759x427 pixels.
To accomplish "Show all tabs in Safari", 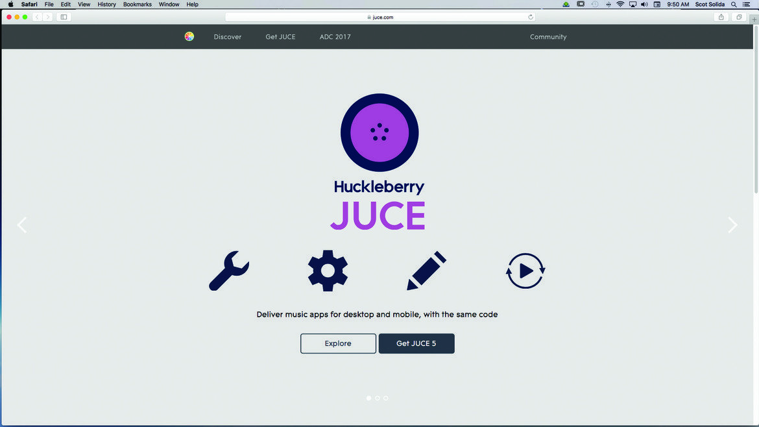I will [x=739, y=17].
